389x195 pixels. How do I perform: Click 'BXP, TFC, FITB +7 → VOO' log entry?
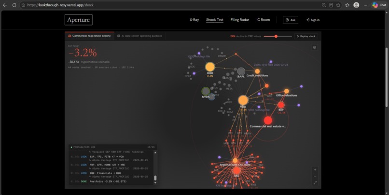(107, 156)
